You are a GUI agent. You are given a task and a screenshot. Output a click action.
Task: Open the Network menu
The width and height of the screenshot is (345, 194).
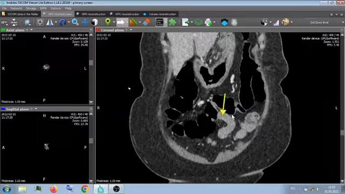click(16, 9)
